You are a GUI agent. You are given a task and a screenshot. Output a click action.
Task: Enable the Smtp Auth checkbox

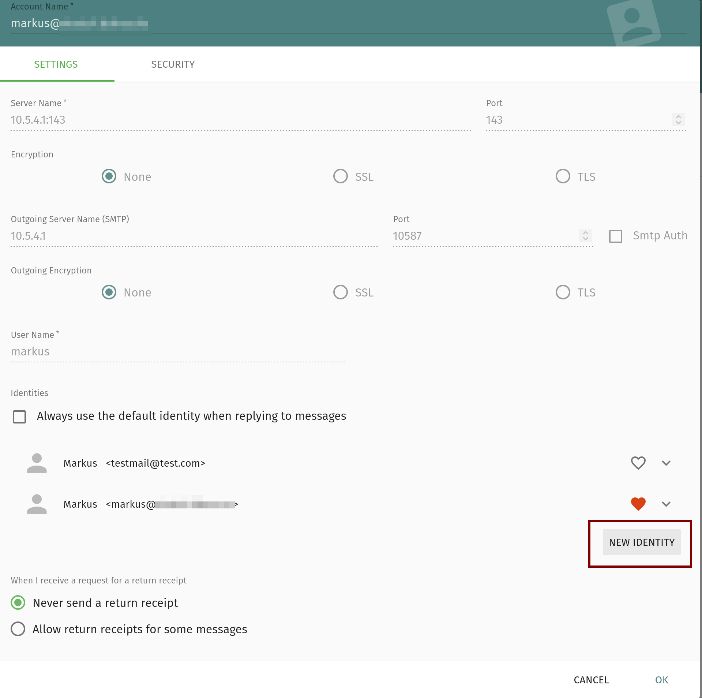(x=615, y=236)
